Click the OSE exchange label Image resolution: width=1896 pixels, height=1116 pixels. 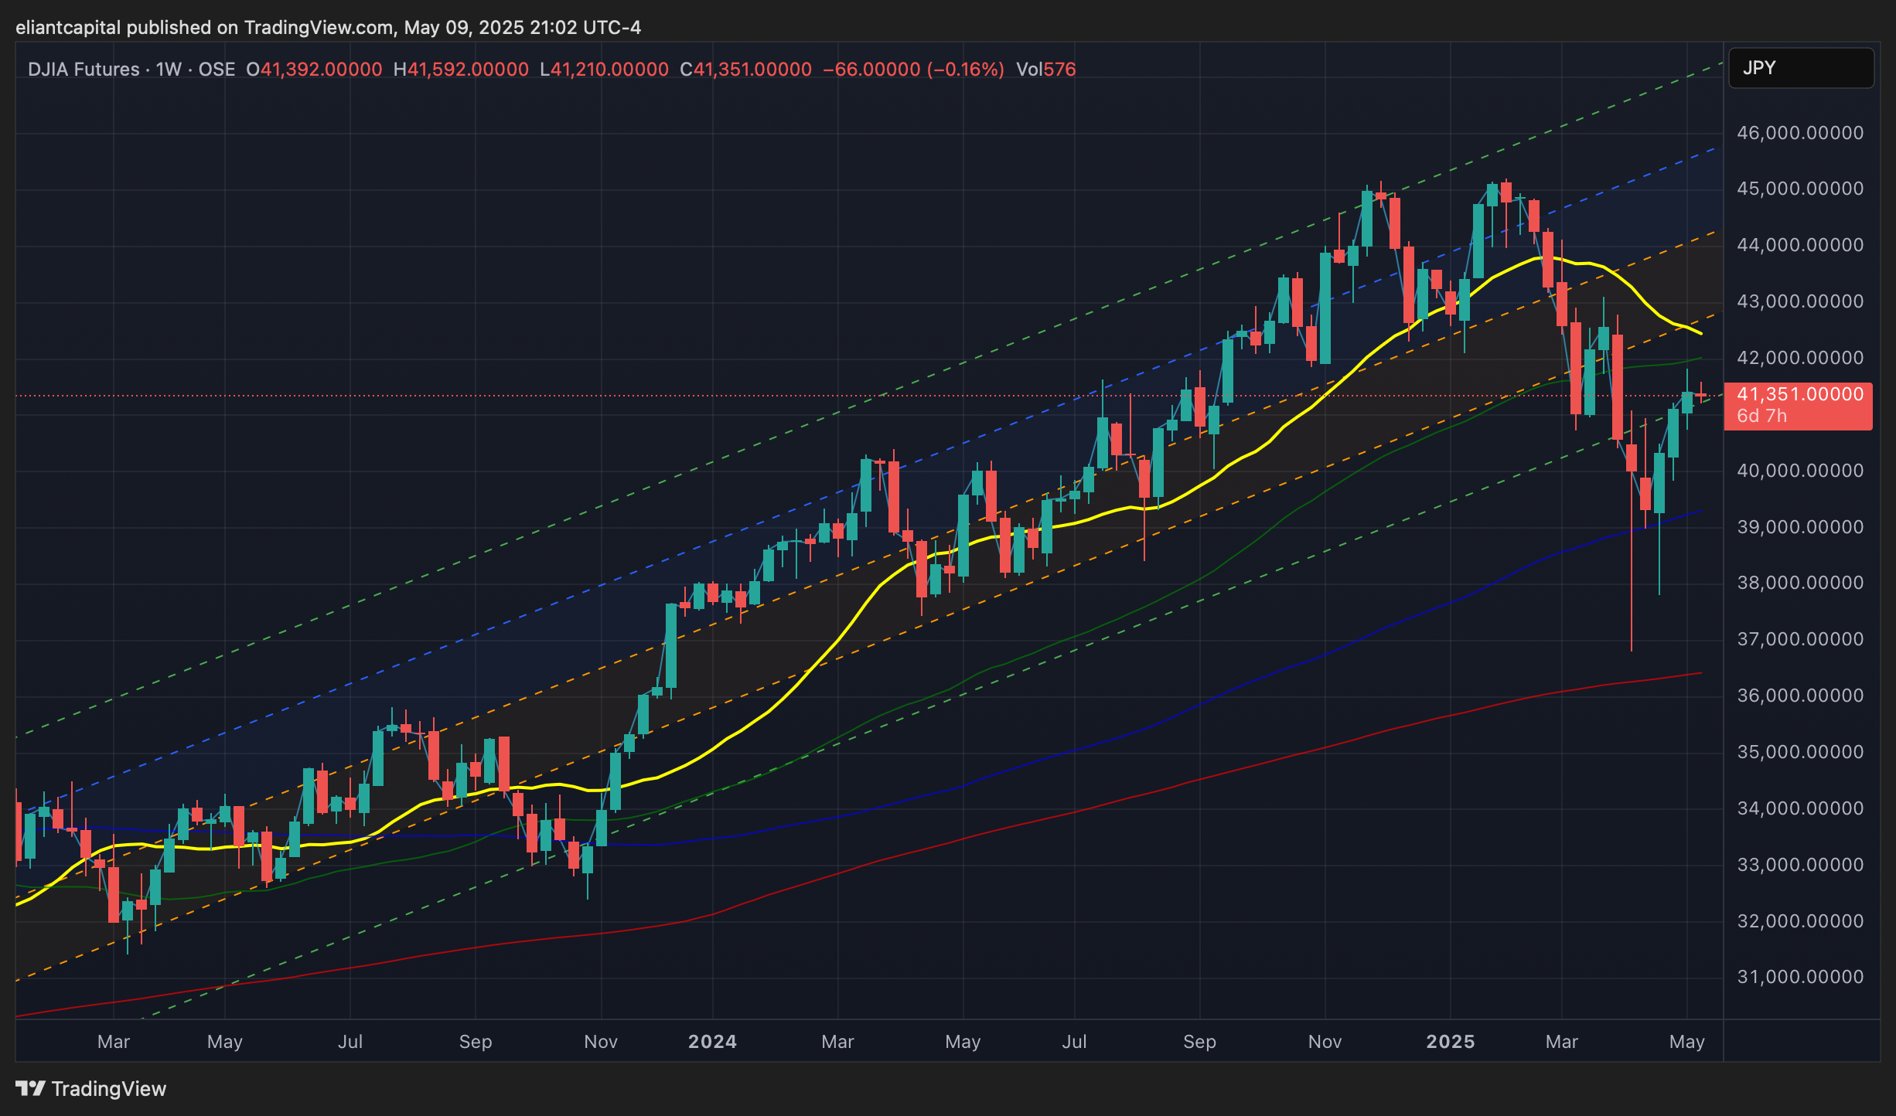217,70
